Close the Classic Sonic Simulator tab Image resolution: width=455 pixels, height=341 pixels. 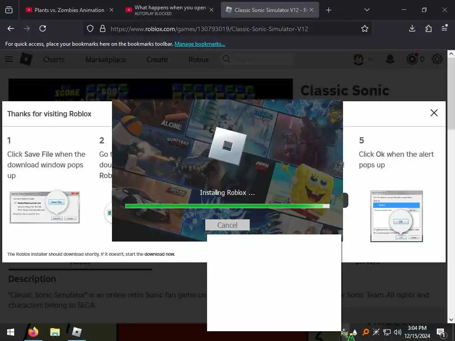[x=311, y=10]
